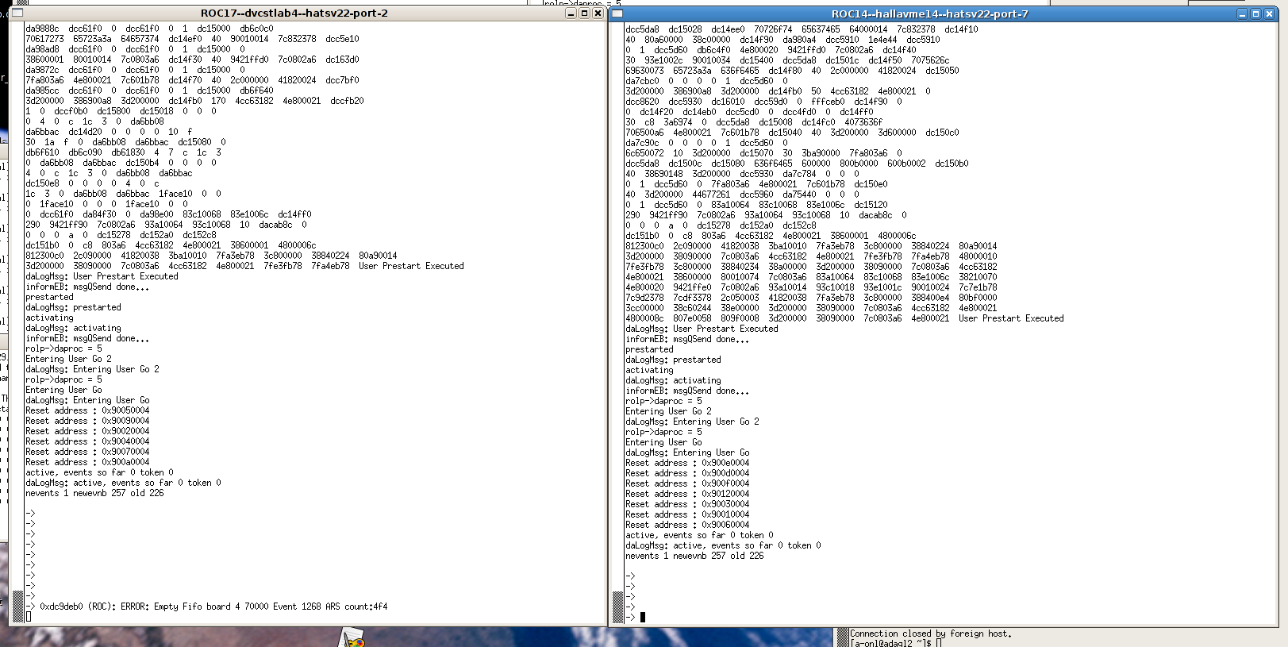Click the 'Connection closed by foreign host.' message

pyautogui.click(x=931, y=634)
